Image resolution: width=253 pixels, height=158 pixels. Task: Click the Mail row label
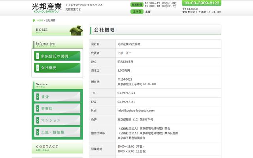click(x=94, y=111)
